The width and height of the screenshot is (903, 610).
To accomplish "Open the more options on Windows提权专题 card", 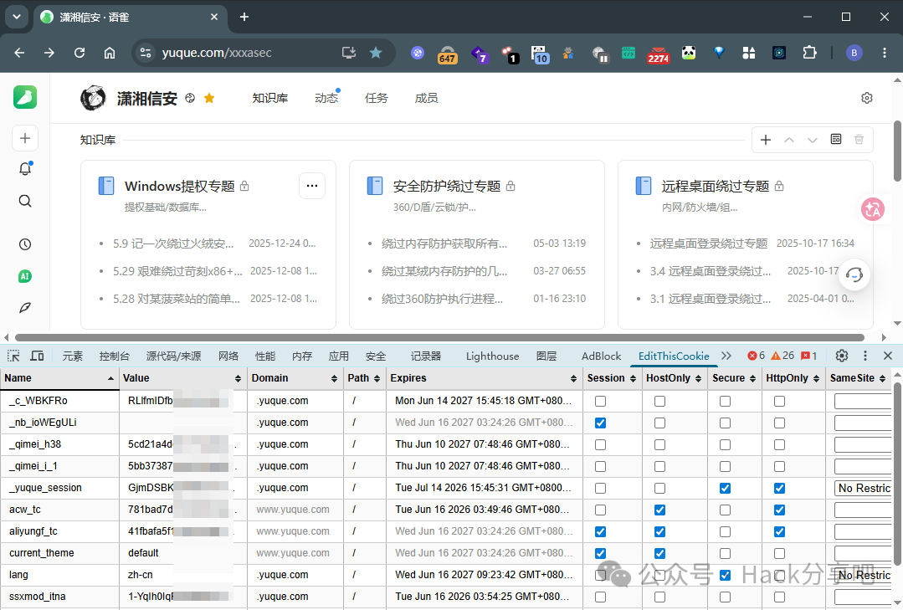I will pos(312,186).
